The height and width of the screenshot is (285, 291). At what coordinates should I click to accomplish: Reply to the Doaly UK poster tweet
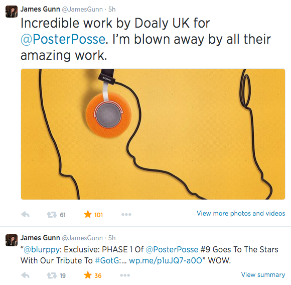click(26, 215)
